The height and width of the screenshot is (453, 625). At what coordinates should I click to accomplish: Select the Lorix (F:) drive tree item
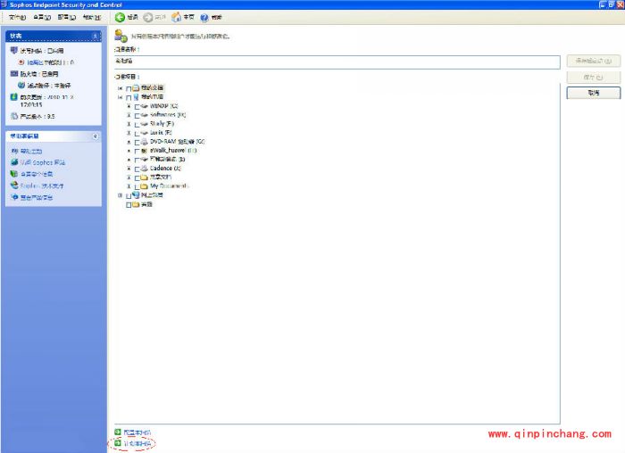tap(161, 133)
